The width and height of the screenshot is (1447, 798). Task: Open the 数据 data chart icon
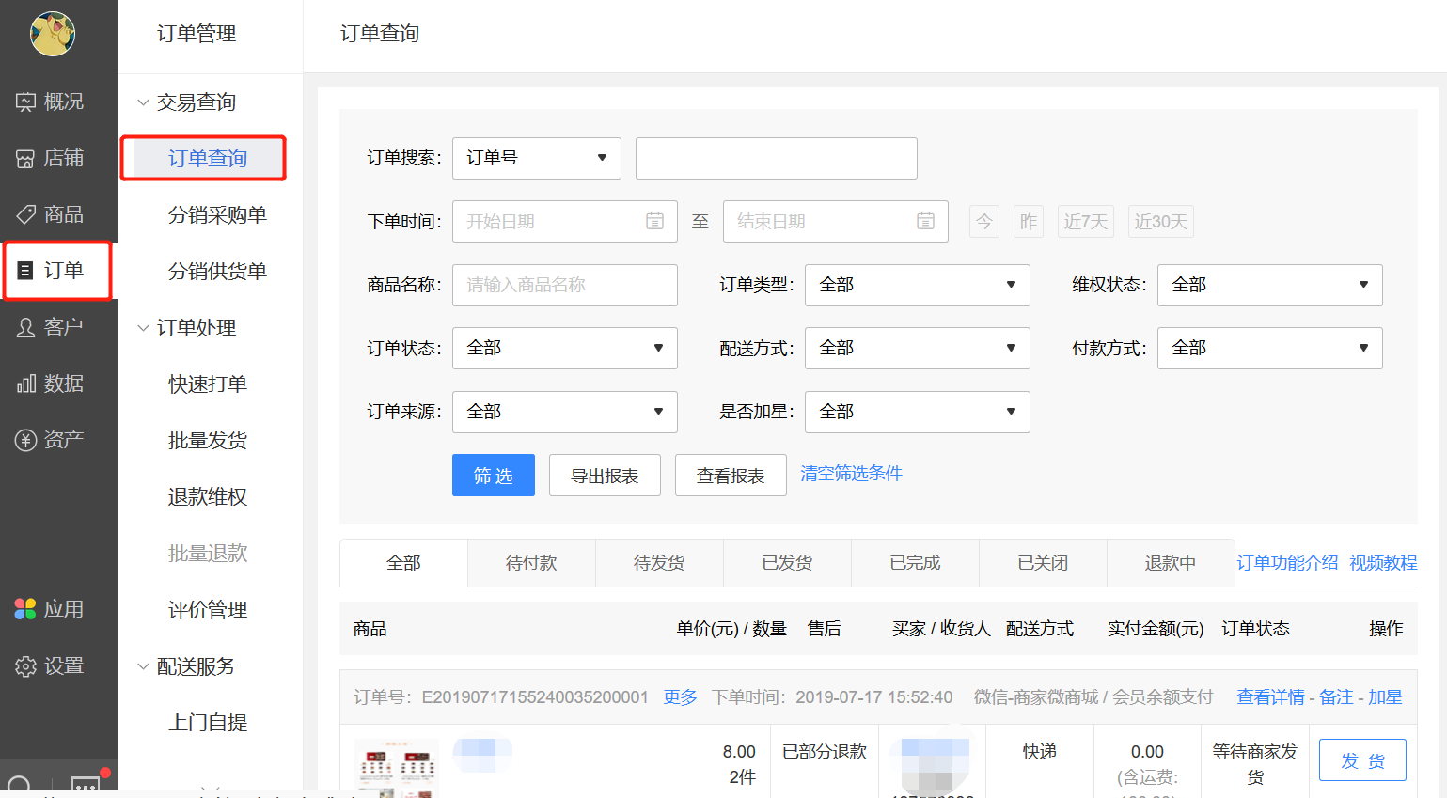[25, 383]
